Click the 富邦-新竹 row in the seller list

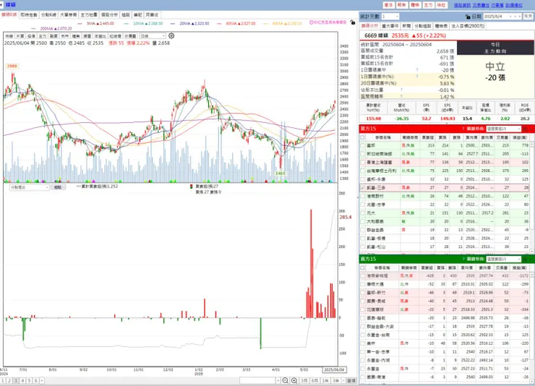point(445,293)
